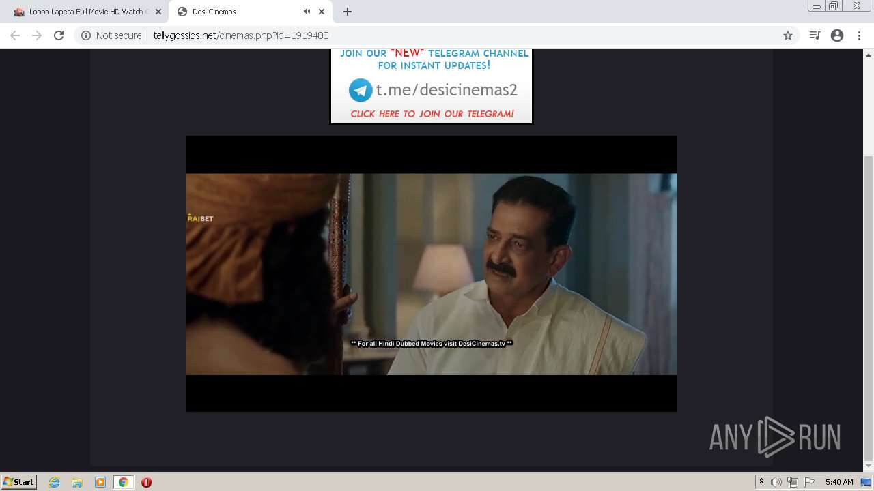
Task: Open a new browser tab
Action: pyautogui.click(x=348, y=12)
